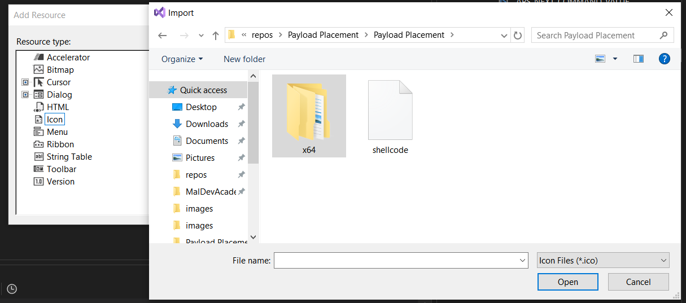Select Downloads in Quick access
This screenshot has width=686, height=303.
[x=207, y=124]
